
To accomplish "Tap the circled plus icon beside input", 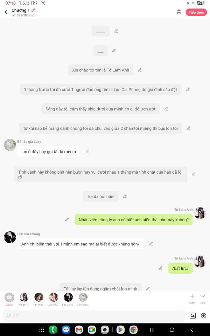I will tap(203, 316).
